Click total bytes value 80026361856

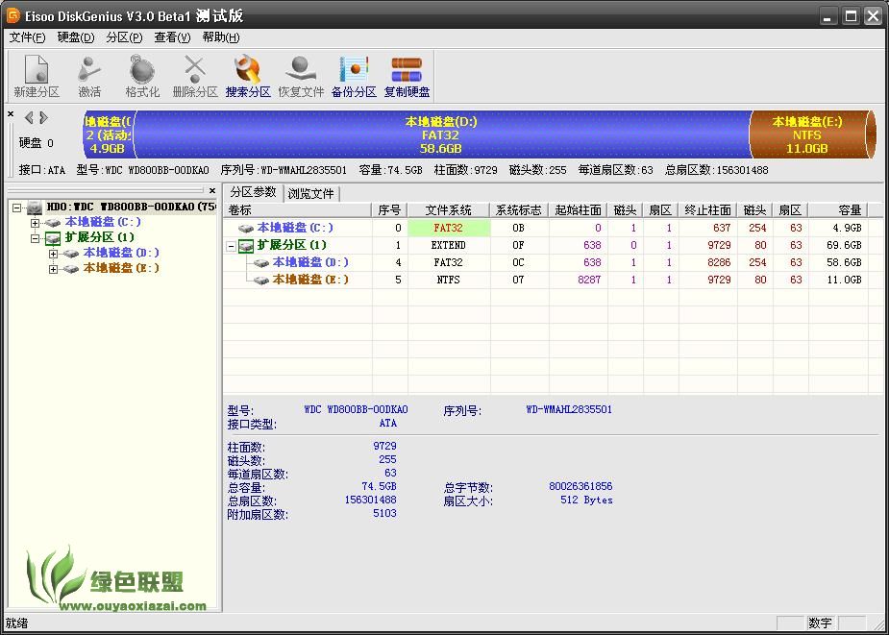[580, 486]
